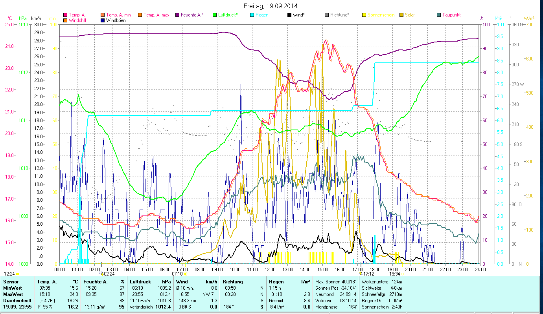
Task: Click the orange Windchill legend swatch
Action: 65,20
